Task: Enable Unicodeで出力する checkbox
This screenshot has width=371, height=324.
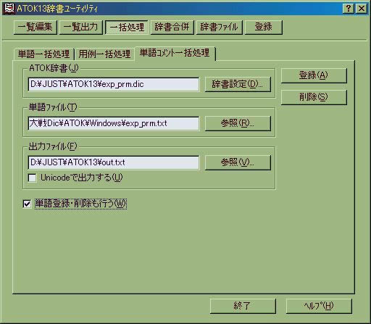Action: (33, 178)
